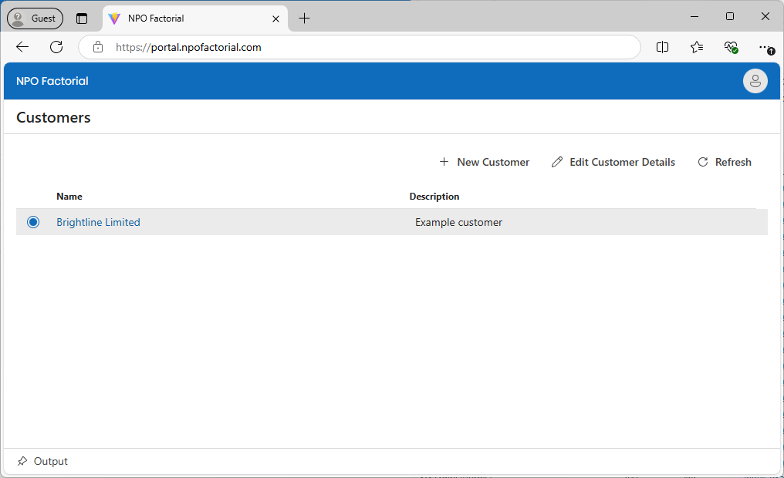Click the pin icon beside Output
The width and height of the screenshot is (784, 478).
point(22,461)
